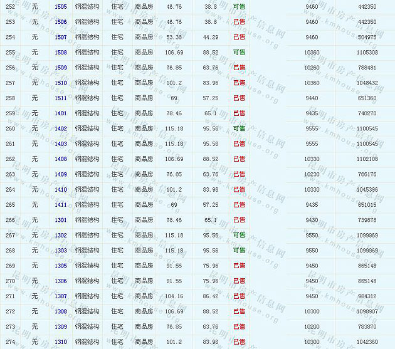Screen dimensions: 395x349
Task: Click the 1403 room link
Action: pos(61,144)
